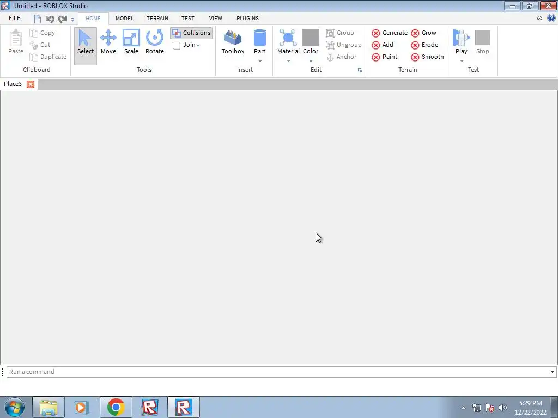Group the selected parts

click(340, 33)
